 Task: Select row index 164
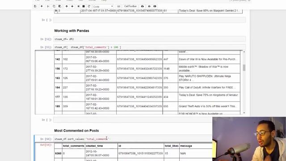[58, 88]
